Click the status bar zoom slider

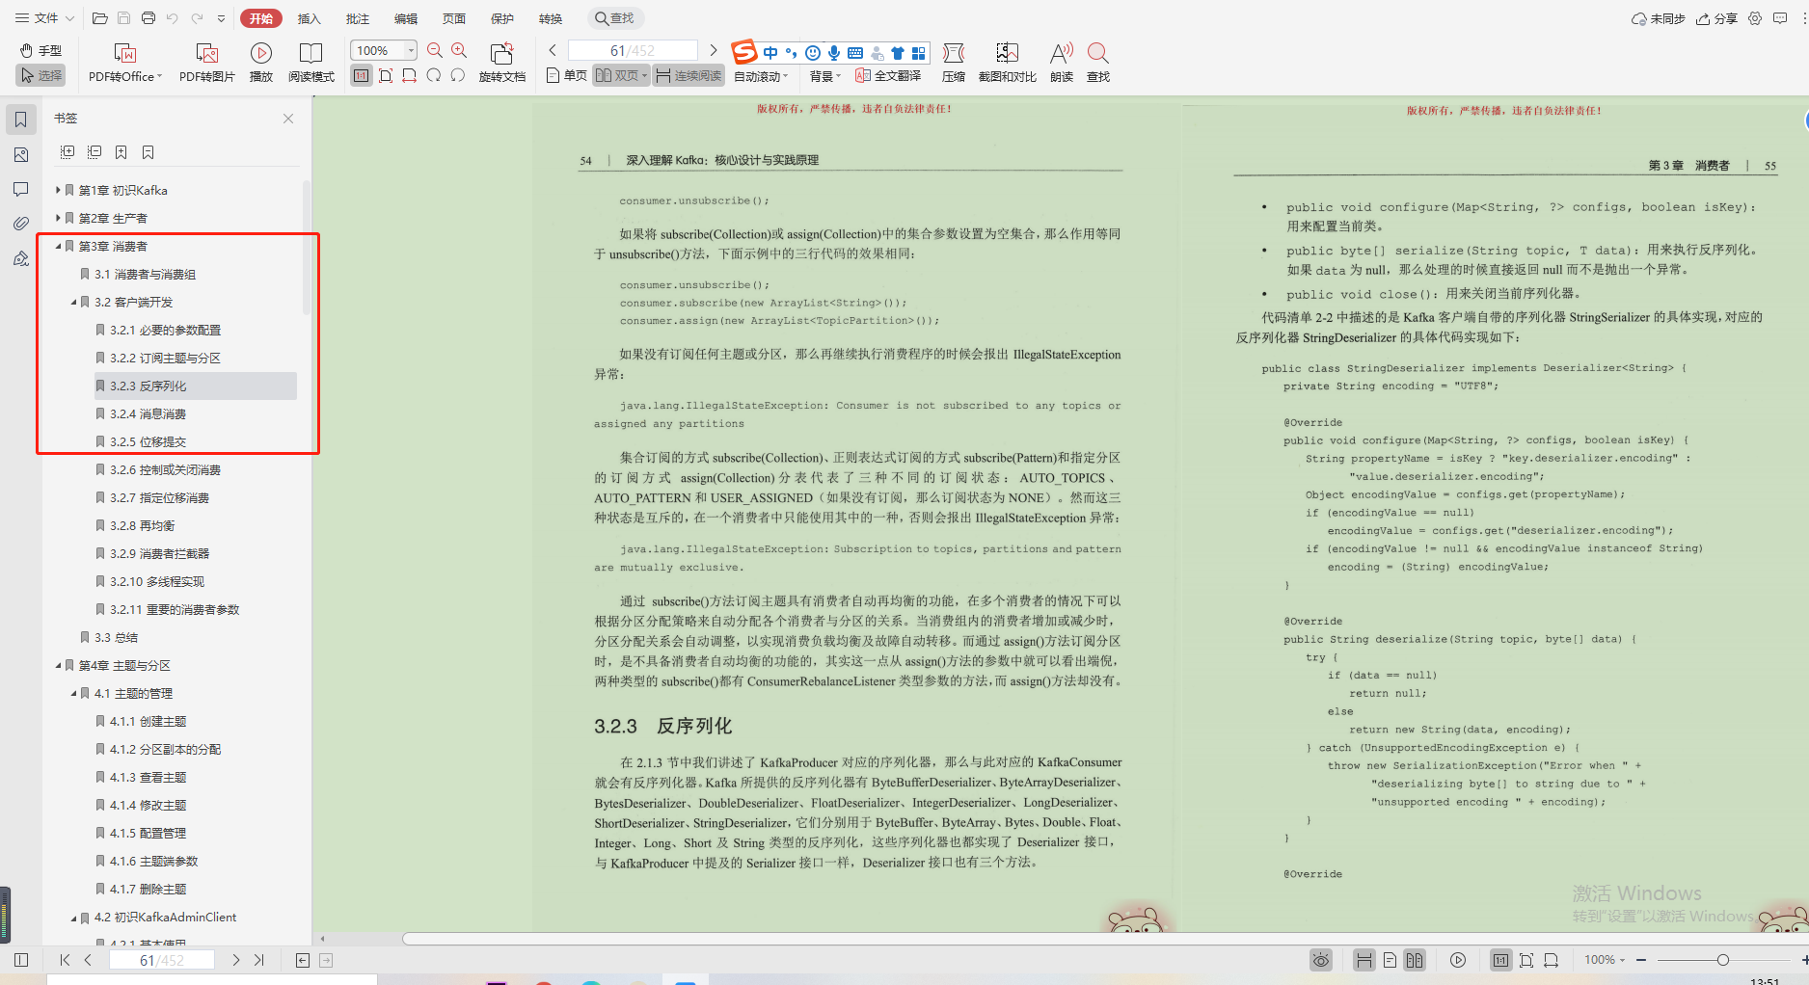[1722, 960]
